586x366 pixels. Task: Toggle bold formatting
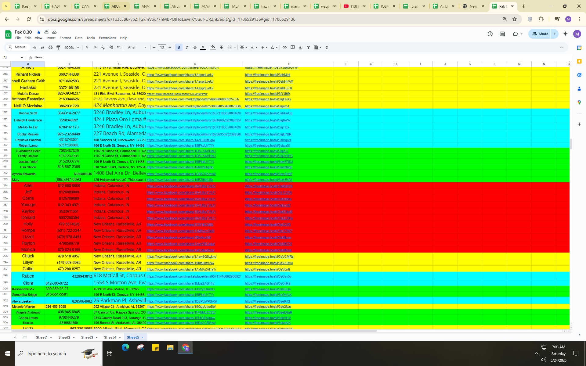(x=179, y=48)
